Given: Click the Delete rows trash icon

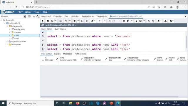Looking at the screenshot, I should coord(87,21).
